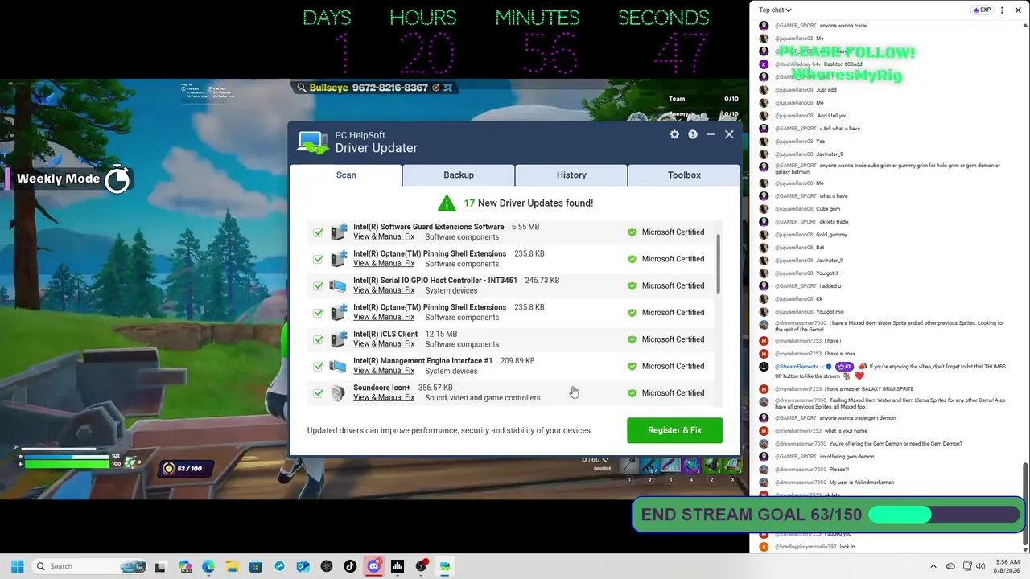Click the End Stream Goal progress bar
Screen dimensions: 1030x579
click(x=945, y=515)
